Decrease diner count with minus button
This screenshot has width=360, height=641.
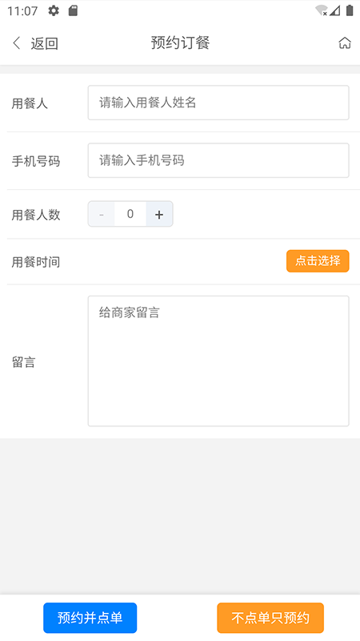click(102, 214)
